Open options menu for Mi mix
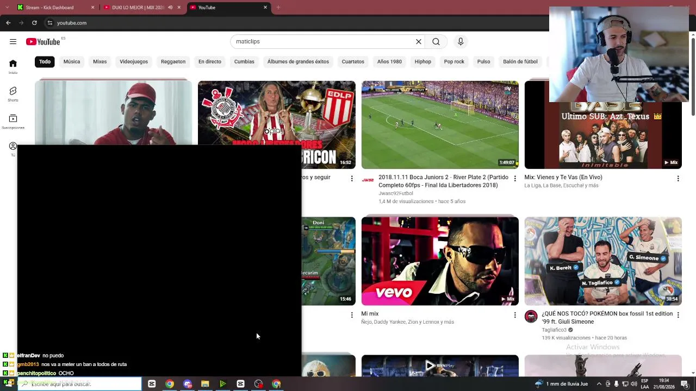This screenshot has width=696, height=391. point(515,315)
